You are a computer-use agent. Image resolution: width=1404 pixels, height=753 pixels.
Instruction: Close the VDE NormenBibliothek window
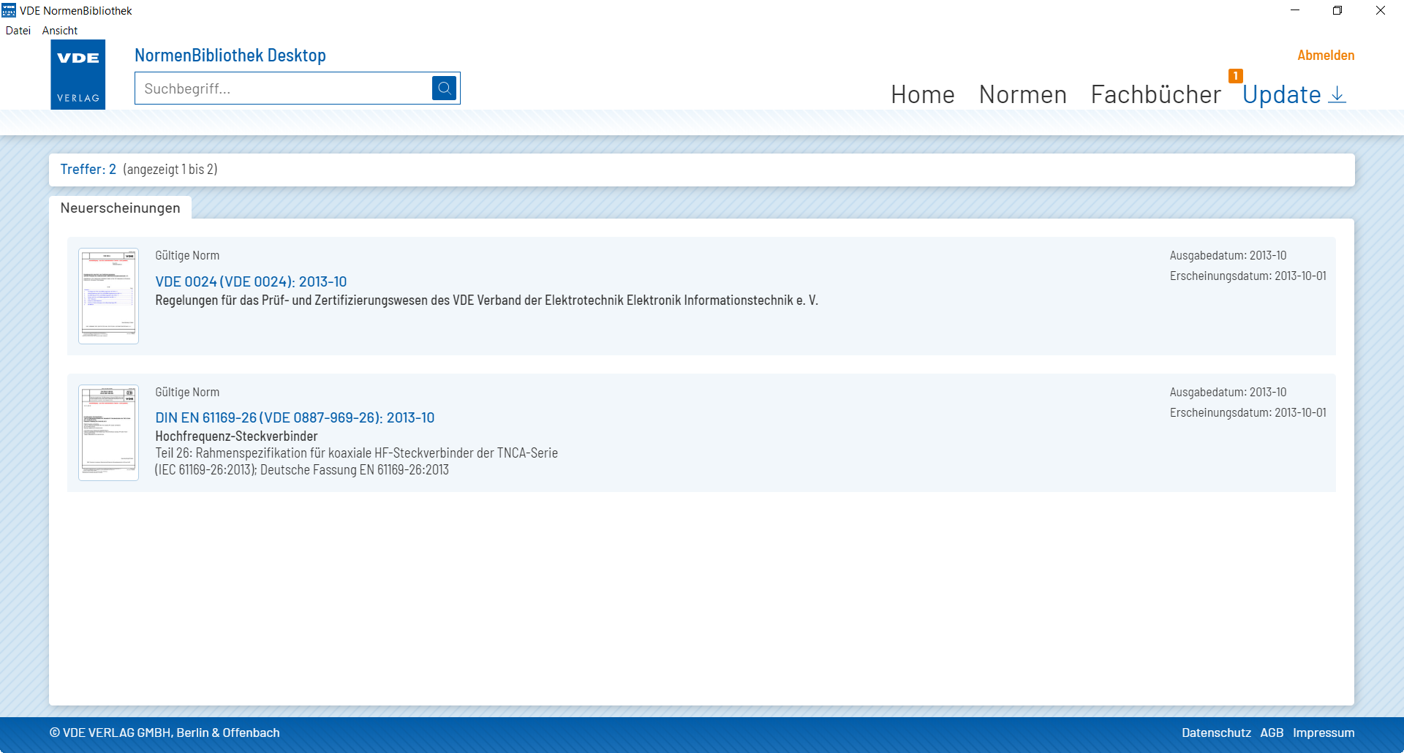pos(1381,10)
